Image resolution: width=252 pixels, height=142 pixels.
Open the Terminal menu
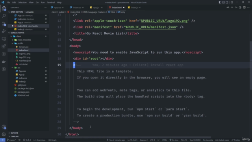click(x=51, y=2)
